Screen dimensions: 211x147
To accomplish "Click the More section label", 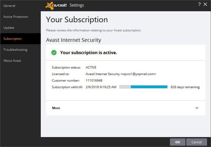I will [56, 108].
